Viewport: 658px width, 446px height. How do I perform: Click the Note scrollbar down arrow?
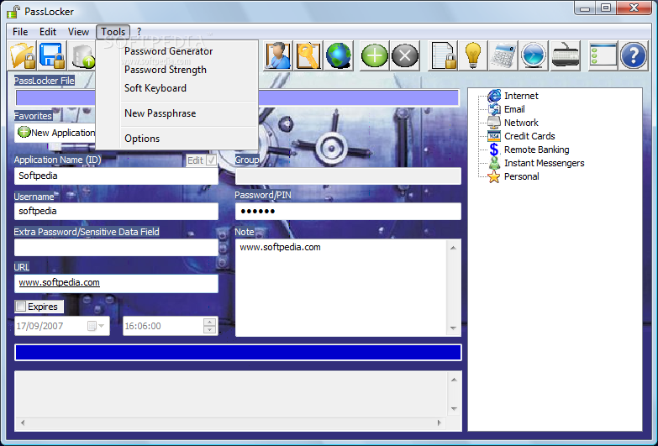pos(453,328)
